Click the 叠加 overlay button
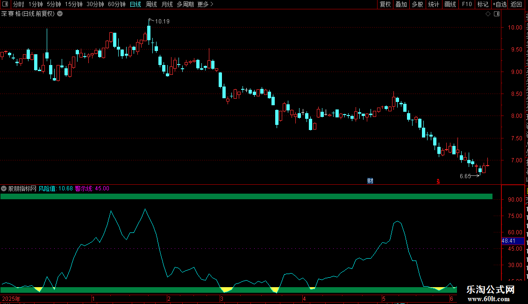Viewport: 528px width, 304px height. (x=401, y=4)
